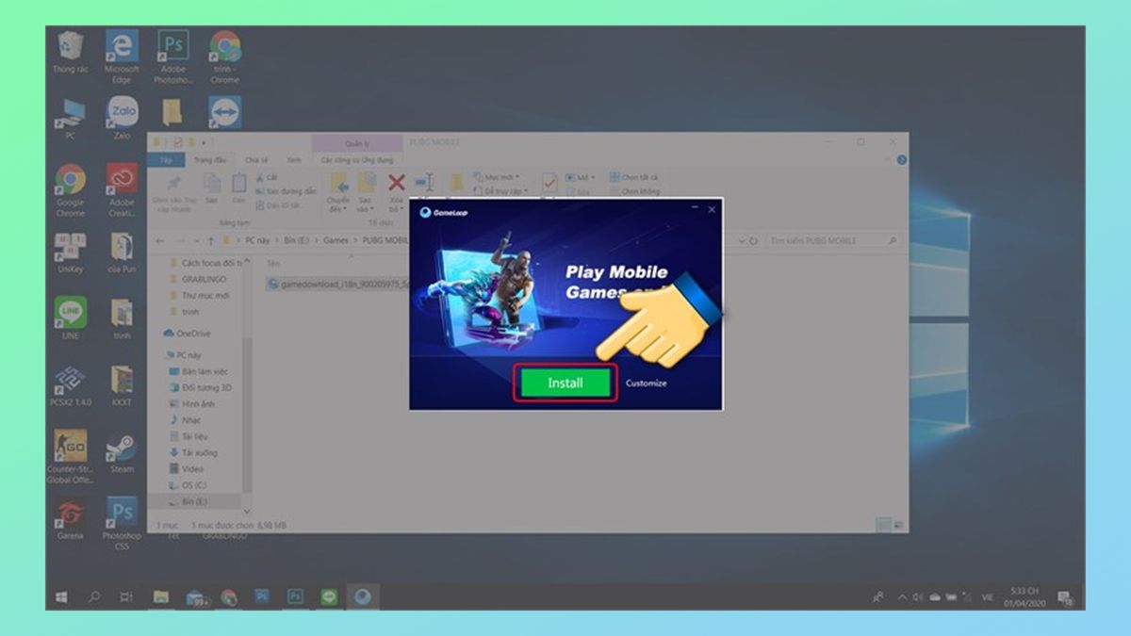Open the Customize option in GameLoop installer
This screenshot has width=1131, height=636.
coord(647,383)
